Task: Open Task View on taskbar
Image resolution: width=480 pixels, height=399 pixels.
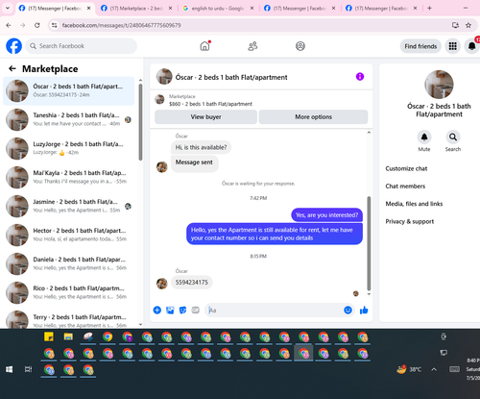Action: pyautogui.click(x=28, y=369)
